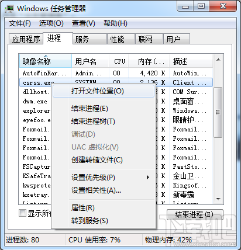This screenshot has width=241, height=250.
Task: Close the Task Manager window
Action: (223, 6)
